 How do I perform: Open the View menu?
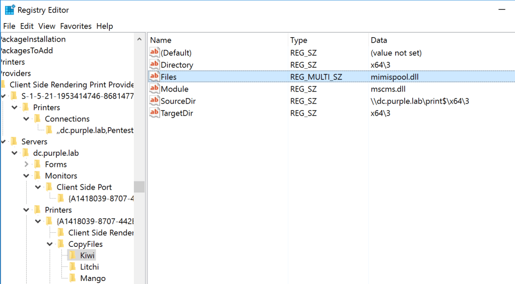(47, 26)
